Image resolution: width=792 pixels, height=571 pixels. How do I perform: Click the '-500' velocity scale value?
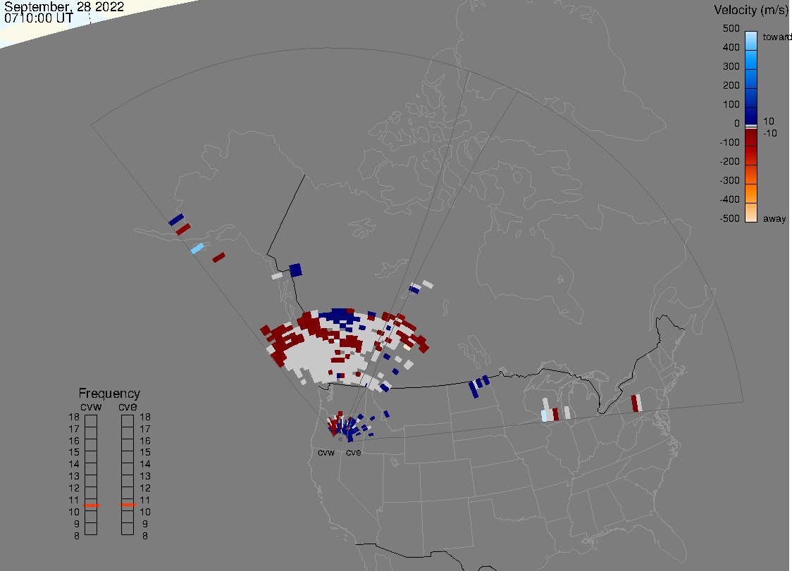(x=729, y=218)
